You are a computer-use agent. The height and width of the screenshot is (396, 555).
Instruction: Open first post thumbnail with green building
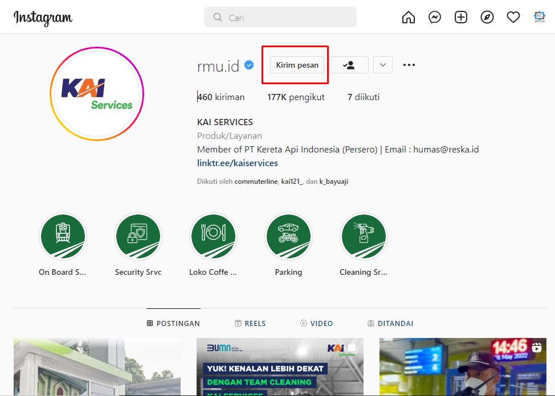[x=97, y=366]
